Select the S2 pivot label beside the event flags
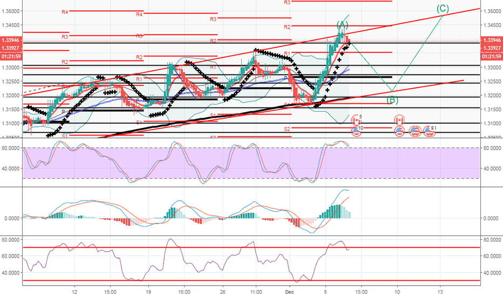Image resolution: width=503 pixels, height=297 pixels. coord(287,129)
